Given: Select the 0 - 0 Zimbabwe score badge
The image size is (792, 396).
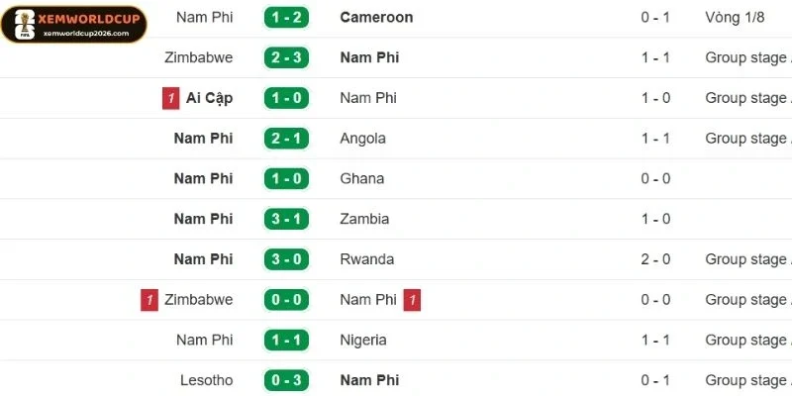Looking at the screenshot, I should pos(287,300).
